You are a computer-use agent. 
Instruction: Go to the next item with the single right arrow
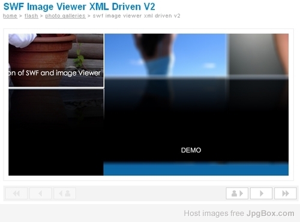tap(261, 193)
